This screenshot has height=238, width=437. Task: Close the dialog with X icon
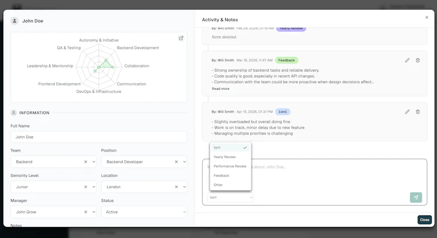pos(427,18)
